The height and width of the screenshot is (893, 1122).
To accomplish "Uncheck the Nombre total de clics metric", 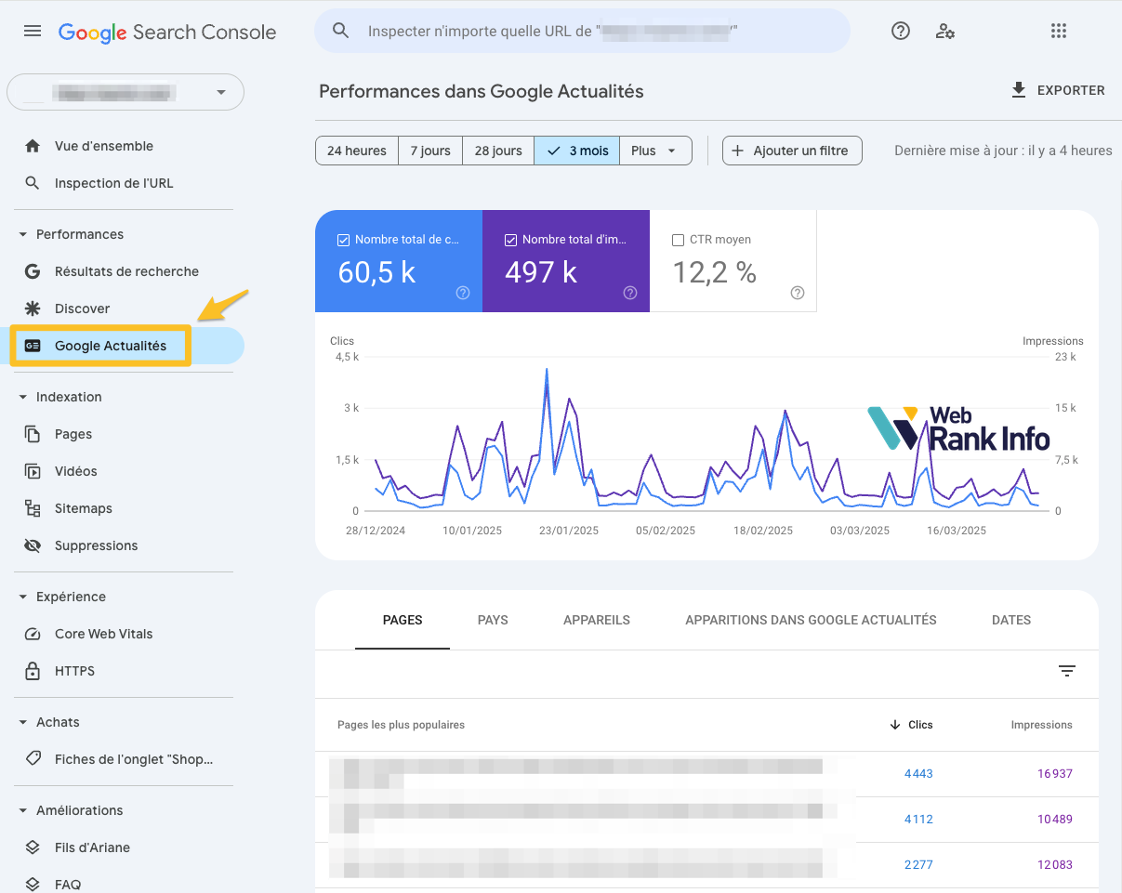I will pos(344,239).
